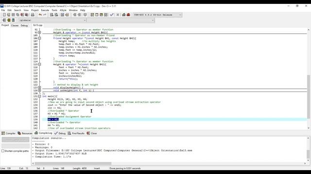The width and height of the screenshot is (311, 174).
Task: Expand folded code at line 92
Action: point(40,32)
